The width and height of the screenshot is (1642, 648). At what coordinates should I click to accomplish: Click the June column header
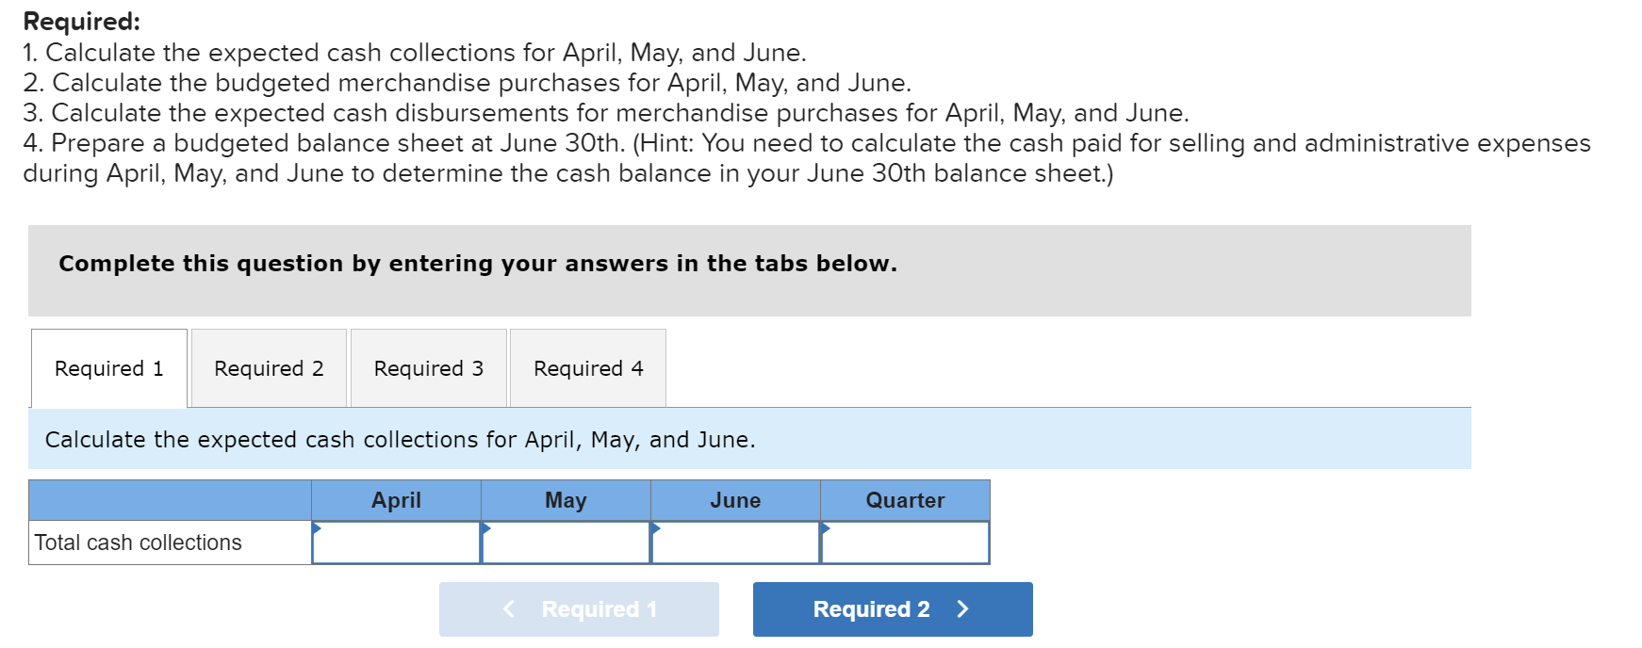point(735,500)
